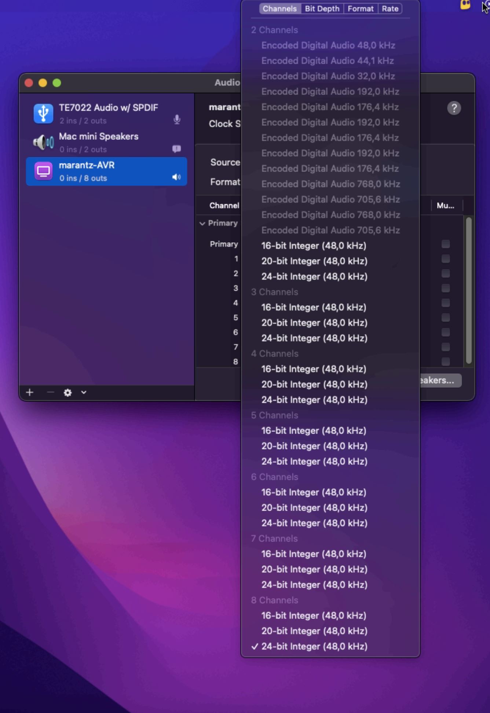The width and height of the screenshot is (490, 713).
Task: Mute channel 7 with its checkbox
Action: tap(446, 347)
